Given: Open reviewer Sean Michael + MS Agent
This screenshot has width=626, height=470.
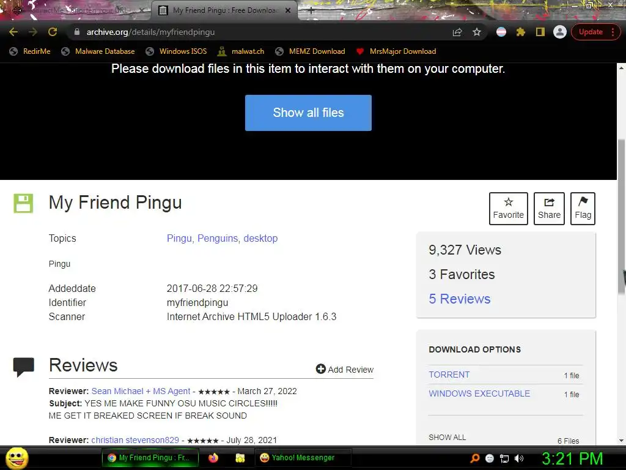Looking at the screenshot, I should 141,391.
